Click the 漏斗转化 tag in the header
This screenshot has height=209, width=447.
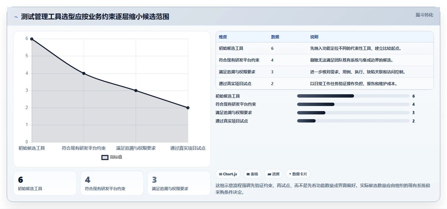(424, 15)
